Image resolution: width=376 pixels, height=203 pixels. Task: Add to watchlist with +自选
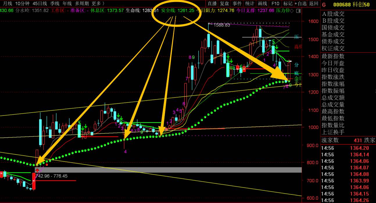coord(300,3)
